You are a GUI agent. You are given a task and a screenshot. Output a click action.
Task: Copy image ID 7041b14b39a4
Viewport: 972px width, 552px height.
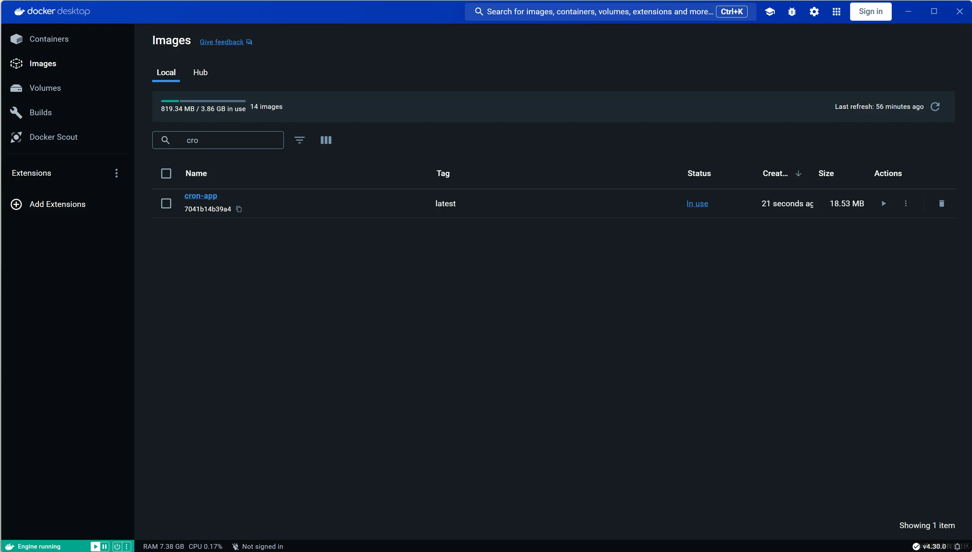(239, 209)
